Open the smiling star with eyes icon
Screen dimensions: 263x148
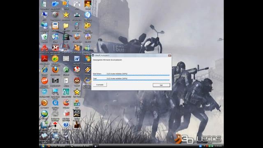click(77, 92)
